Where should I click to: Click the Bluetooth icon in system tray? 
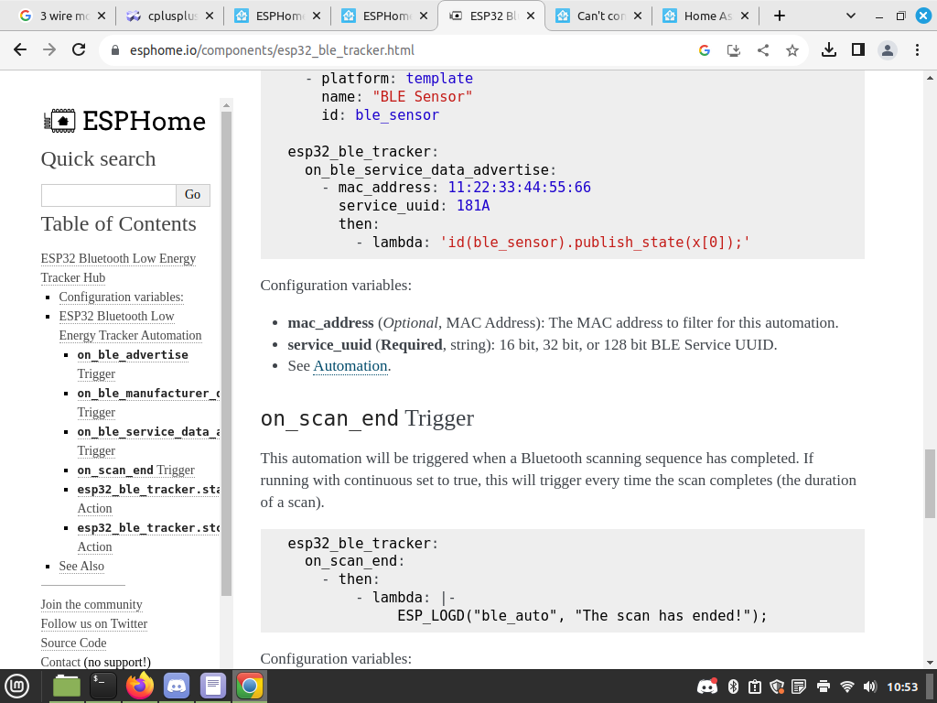[734, 685]
